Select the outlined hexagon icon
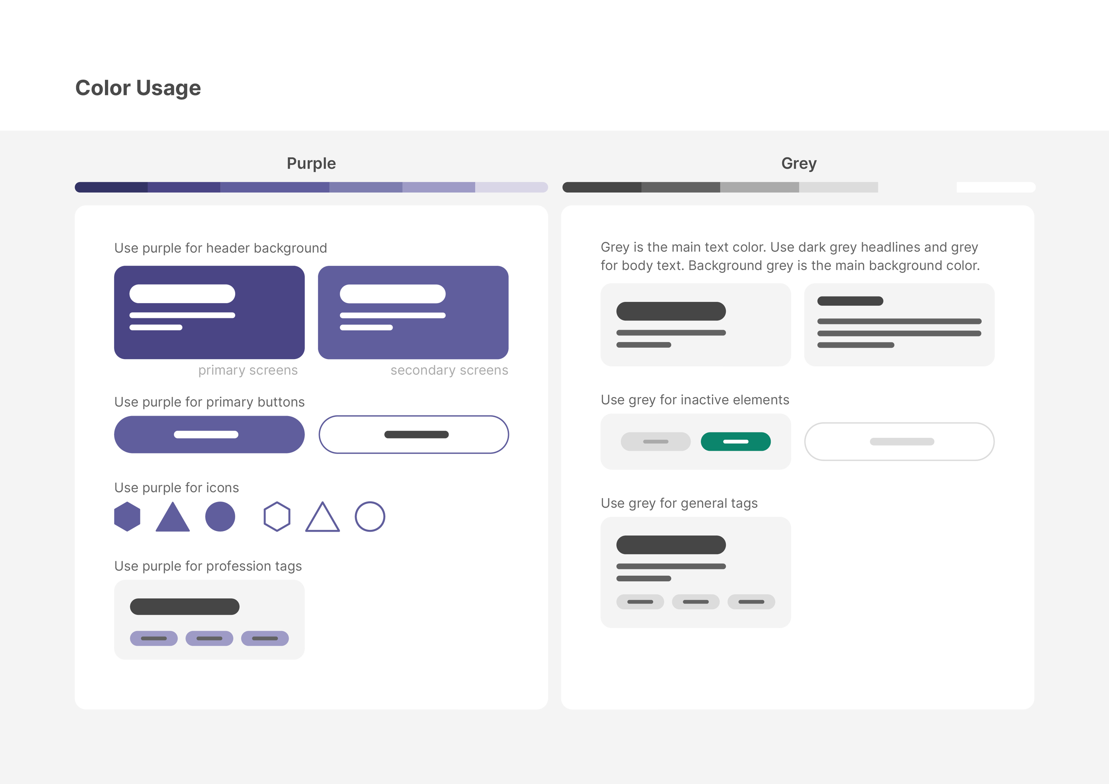Image resolution: width=1109 pixels, height=784 pixels. 277,516
